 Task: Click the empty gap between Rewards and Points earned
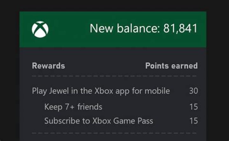(105, 66)
